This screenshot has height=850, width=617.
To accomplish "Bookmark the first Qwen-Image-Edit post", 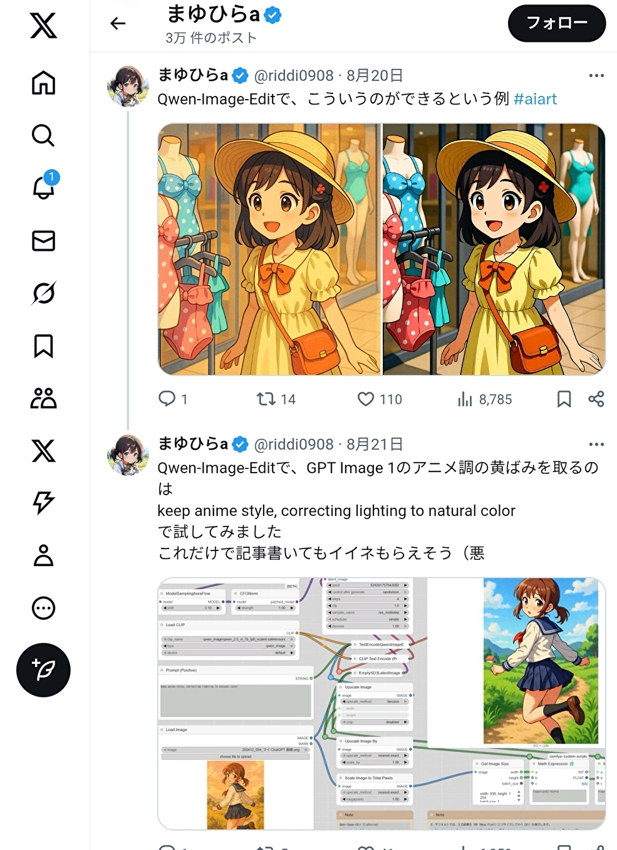I will 564,399.
